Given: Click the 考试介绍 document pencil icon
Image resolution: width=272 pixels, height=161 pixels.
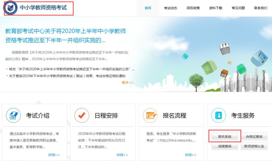Looking at the screenshot, I should 14,116.
